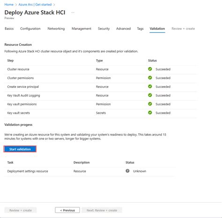Image resolution: width=222 pixels, height=218 pixels.
Task: Open the Configuration tab
Action: 30,29
